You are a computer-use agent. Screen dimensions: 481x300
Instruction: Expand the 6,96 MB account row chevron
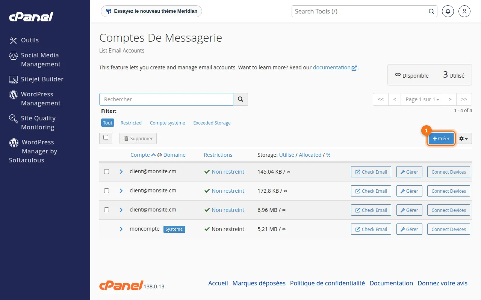[121, 210]
